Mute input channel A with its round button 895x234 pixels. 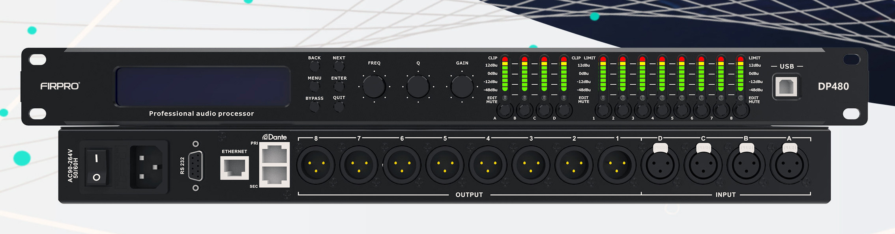pyautogui.click(x=505, y=111)
